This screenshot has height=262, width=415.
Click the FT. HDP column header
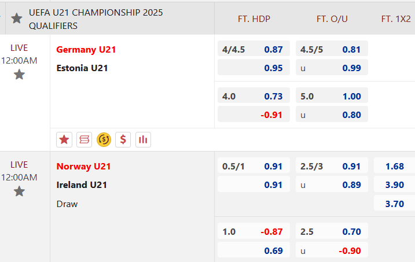click(x=254, y=19)
